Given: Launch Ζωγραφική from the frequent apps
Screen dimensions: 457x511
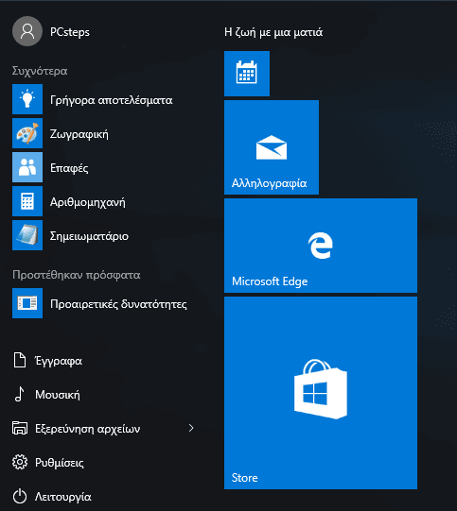Looking at the screenshot, I should (79, 134).
